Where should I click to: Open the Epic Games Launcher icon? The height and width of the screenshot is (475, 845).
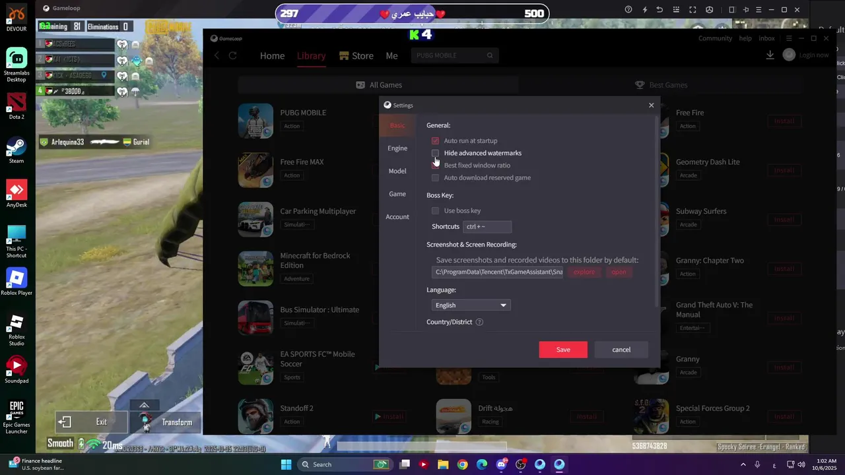(17, 418)
